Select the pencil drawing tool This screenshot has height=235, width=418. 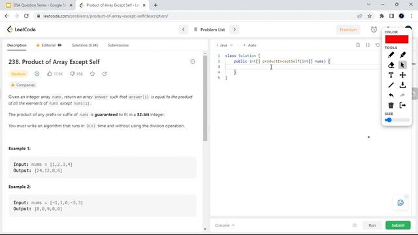(391, 55)
